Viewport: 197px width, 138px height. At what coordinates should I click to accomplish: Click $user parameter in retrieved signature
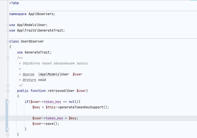[81, 91]
